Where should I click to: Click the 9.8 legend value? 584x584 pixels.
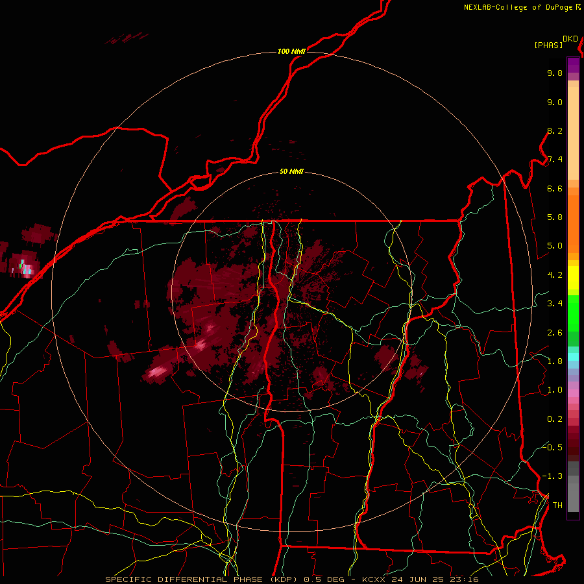[x=555, y=73]
